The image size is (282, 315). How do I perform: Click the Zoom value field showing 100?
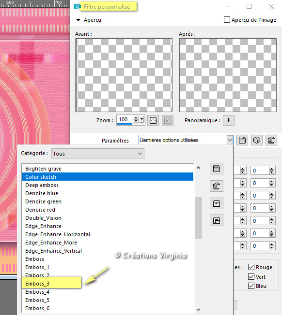coord(125,120)
